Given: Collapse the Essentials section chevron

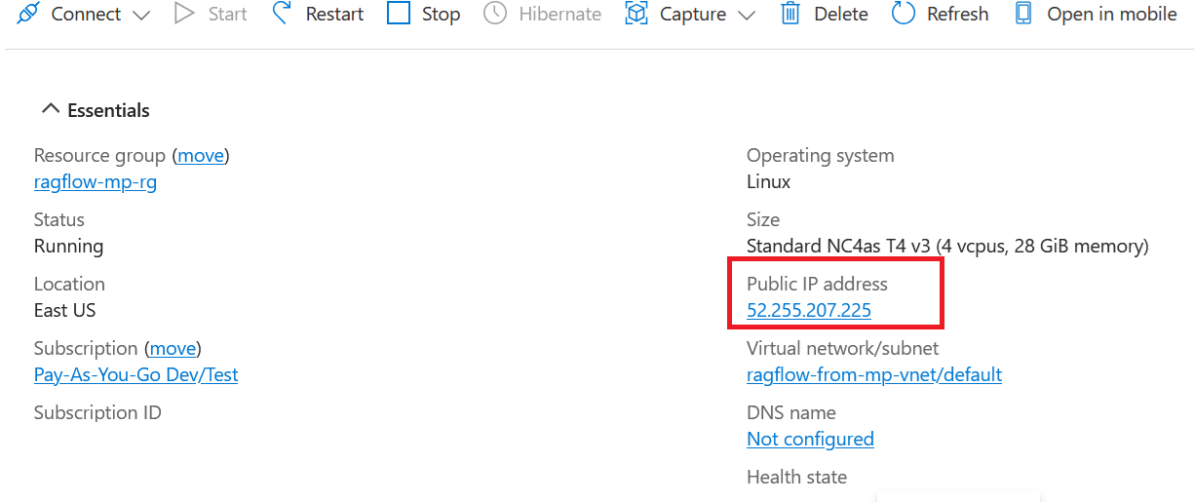Looking at the screenshot, I should (51, 110).
